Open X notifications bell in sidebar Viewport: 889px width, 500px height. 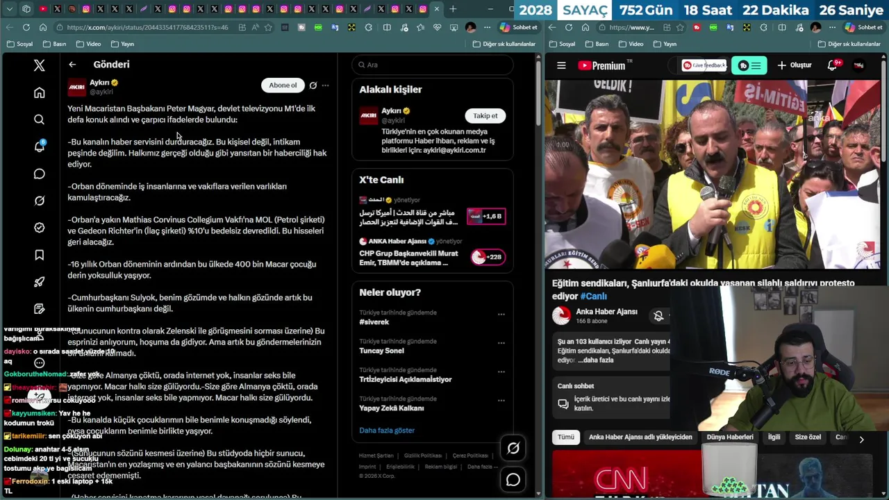[x=39, y=147]
